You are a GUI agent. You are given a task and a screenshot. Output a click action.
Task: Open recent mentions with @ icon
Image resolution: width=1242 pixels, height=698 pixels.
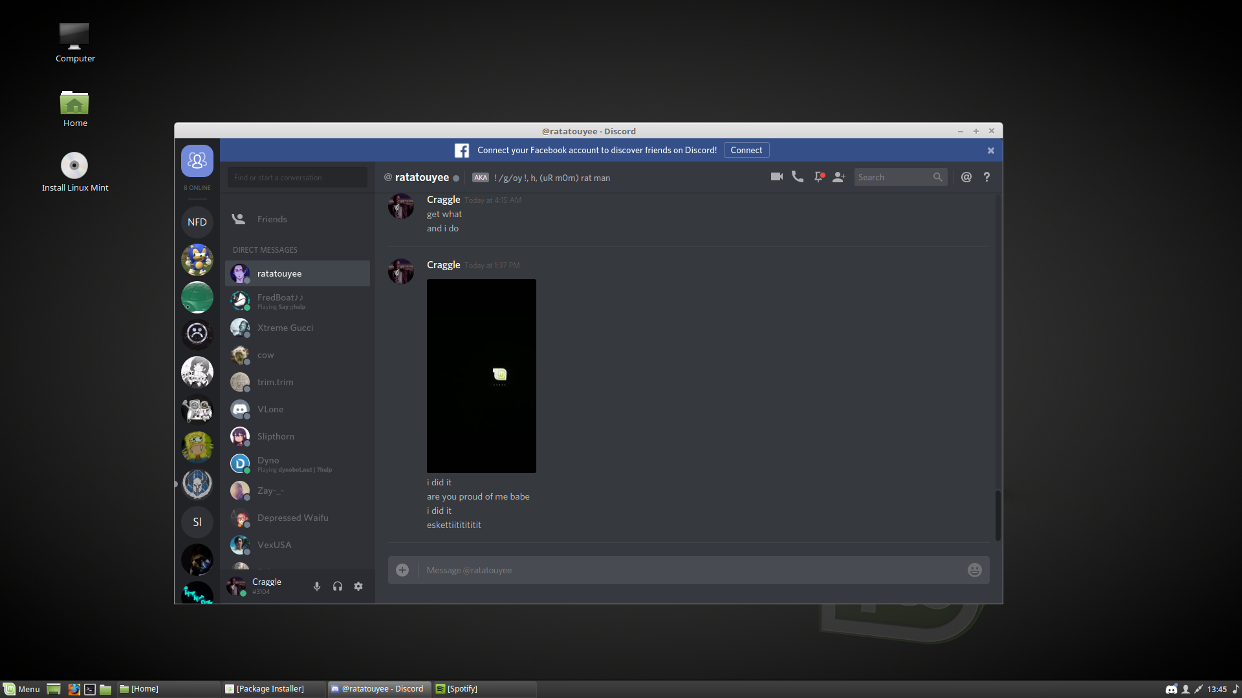tap(966, 176)
